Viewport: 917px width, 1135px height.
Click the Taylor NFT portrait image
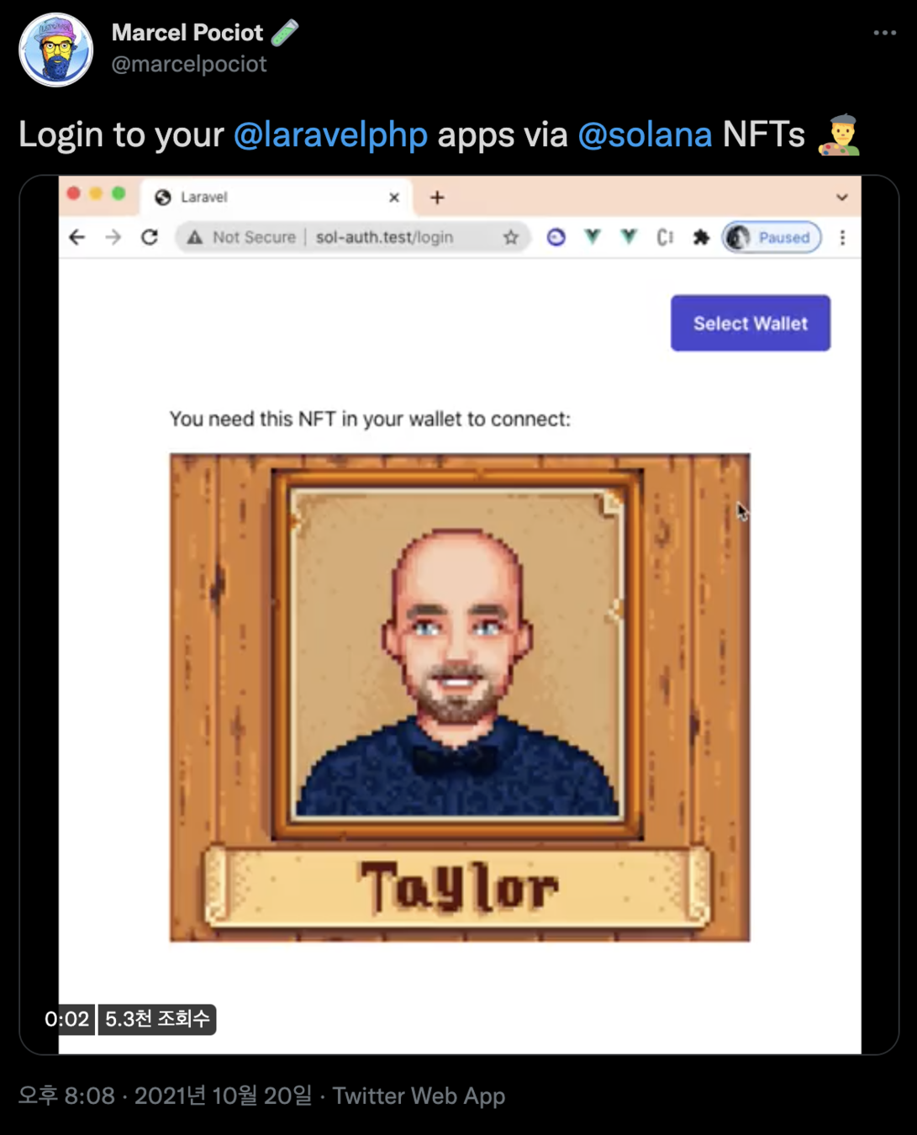460,697
